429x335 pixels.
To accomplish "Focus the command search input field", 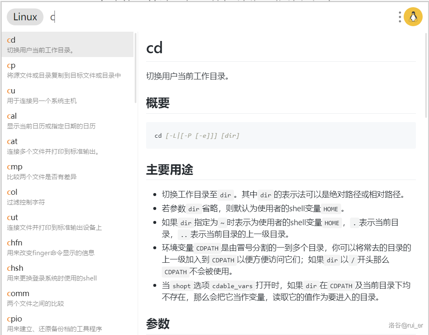I will (211, 17).
